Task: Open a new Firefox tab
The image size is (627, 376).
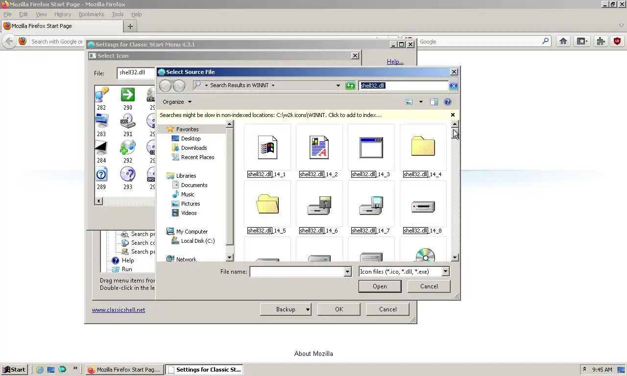Action: pyautogui.click(x=130, y=26)
